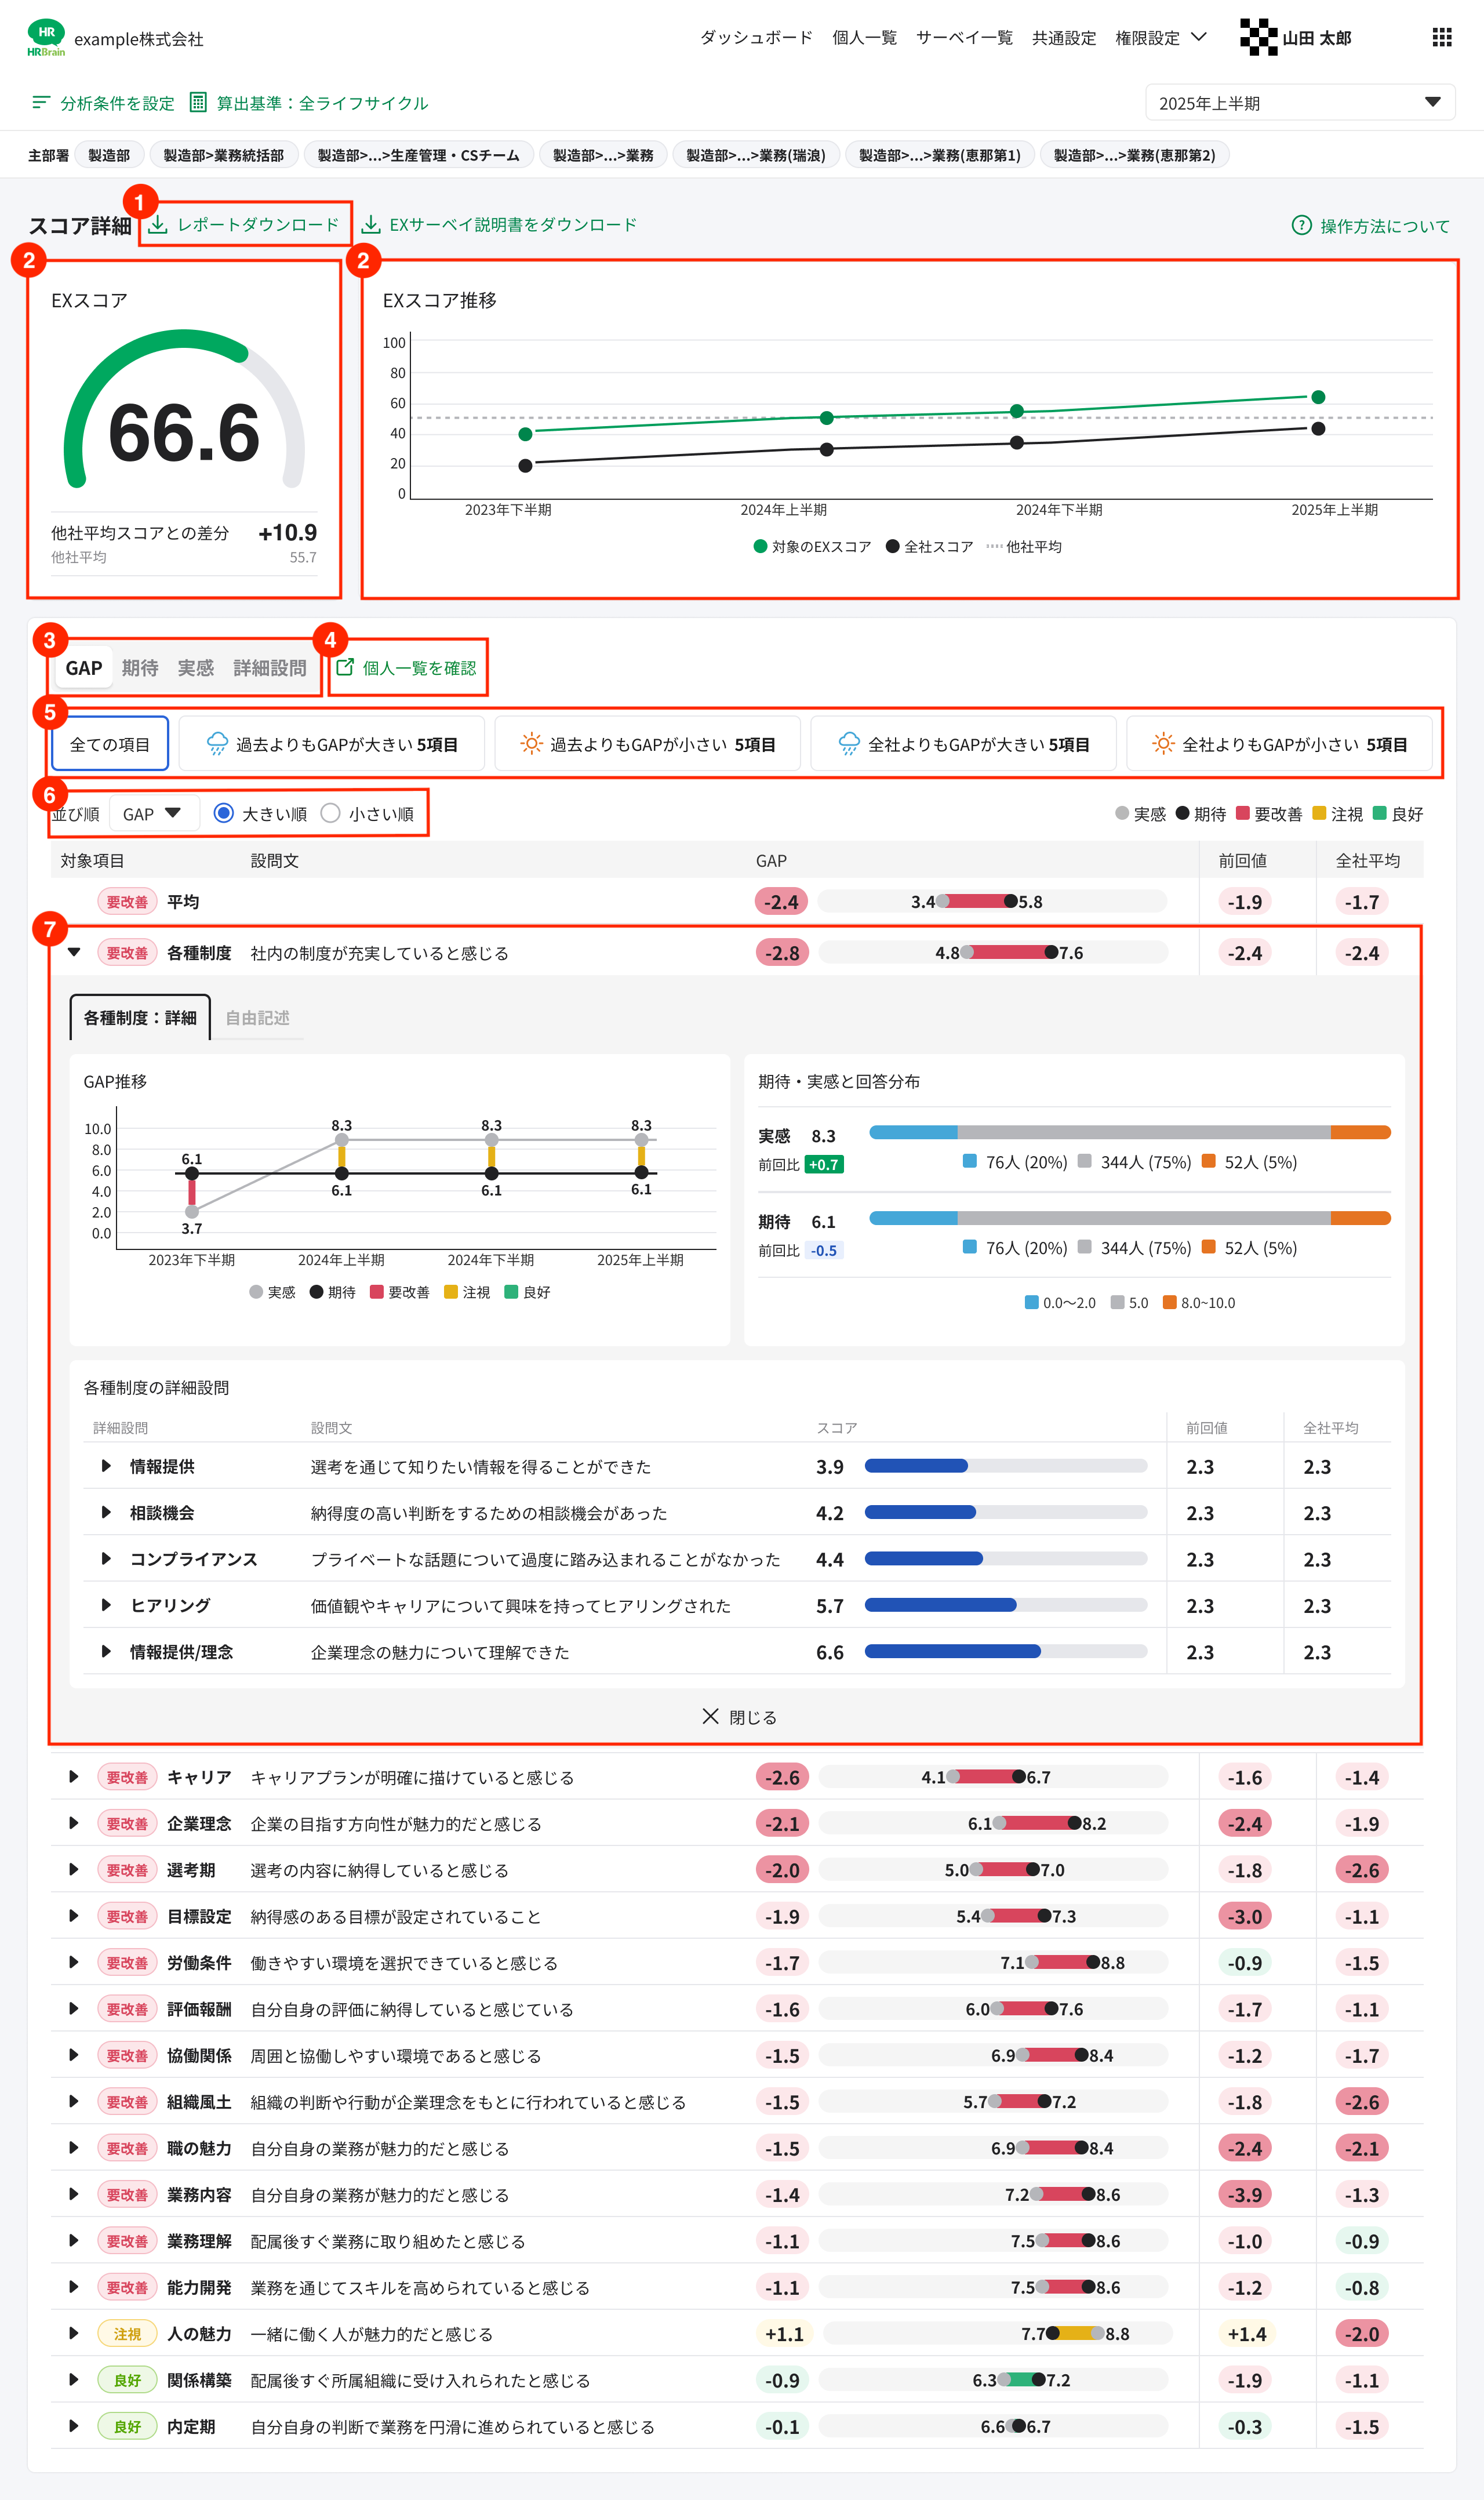Select the 全ての項目 filter toggle
This screenshot has width=1484, height=2500.
[x=110, y=744]
